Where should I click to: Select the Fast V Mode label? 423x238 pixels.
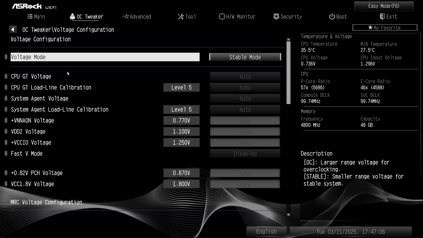coord(27,154)
